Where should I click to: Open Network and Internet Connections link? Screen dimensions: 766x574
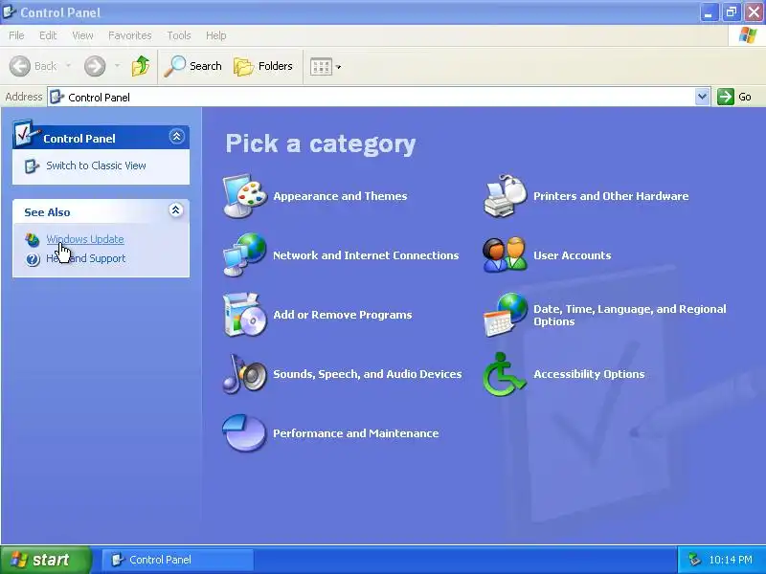click(366, 255)
